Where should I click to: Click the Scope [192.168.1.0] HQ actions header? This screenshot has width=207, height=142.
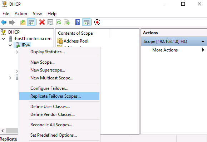pos(174,41)
